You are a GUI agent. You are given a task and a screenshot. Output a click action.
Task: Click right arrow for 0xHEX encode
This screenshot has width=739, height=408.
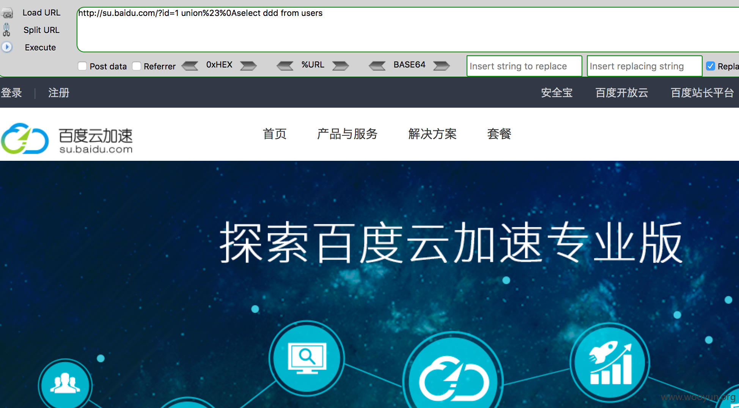pyautogui.click(x=248, y=66)
